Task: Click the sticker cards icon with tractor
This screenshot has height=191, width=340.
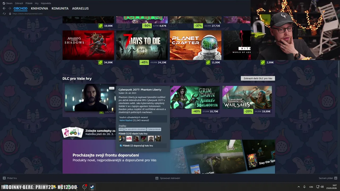Action: [x=73, y=133]
